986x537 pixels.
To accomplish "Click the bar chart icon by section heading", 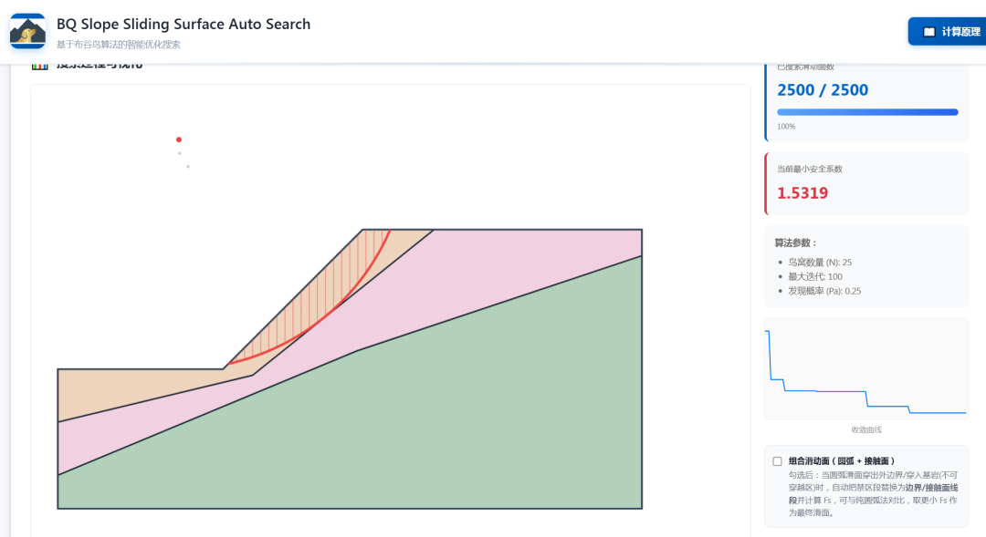I will coord(39,65).
